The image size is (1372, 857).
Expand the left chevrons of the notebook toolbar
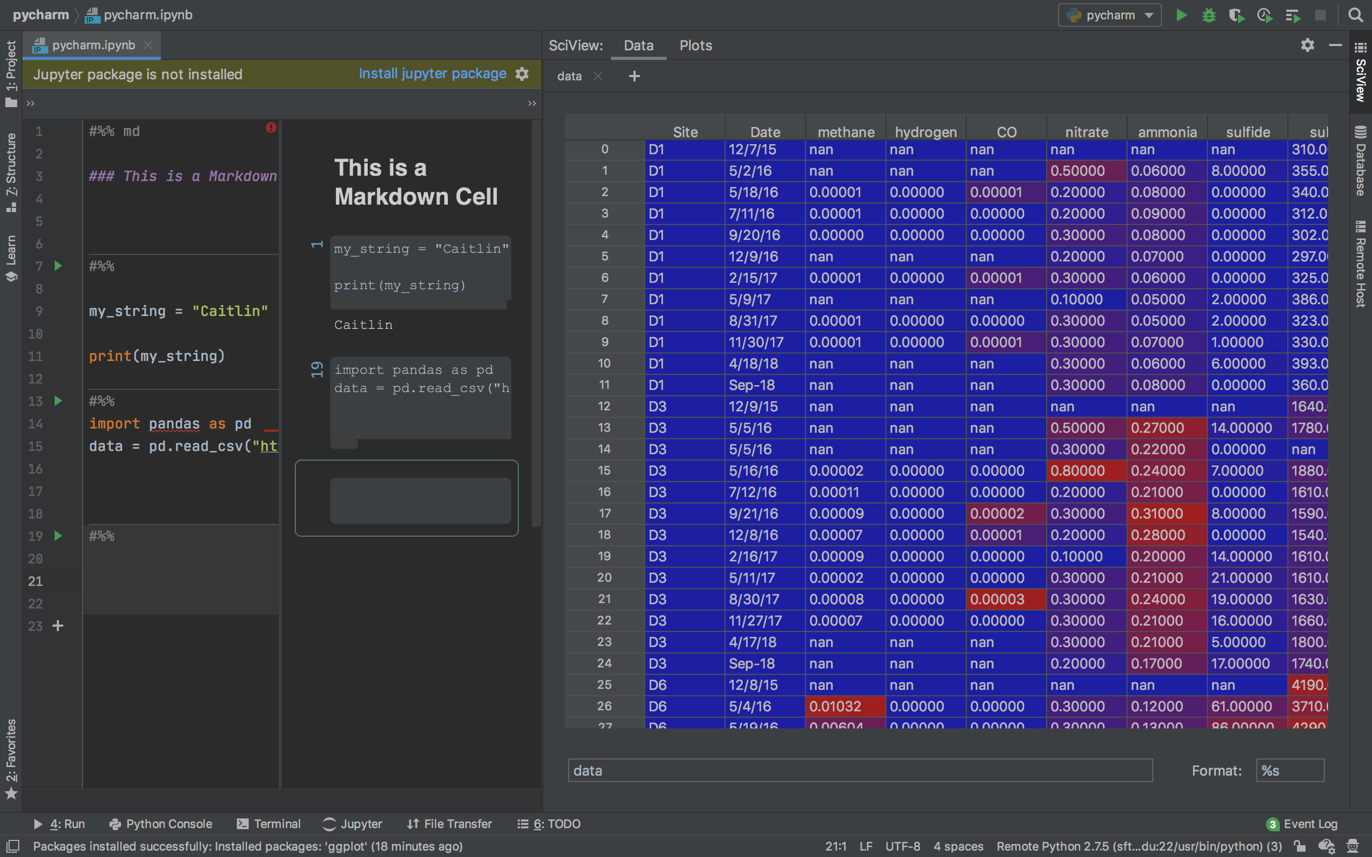pos(31,103)
